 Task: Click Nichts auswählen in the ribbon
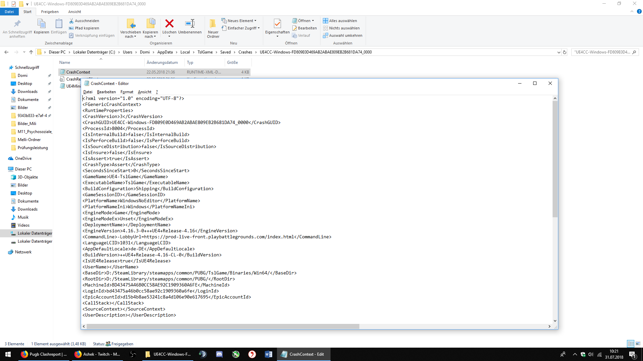click(x=341, y=28)
